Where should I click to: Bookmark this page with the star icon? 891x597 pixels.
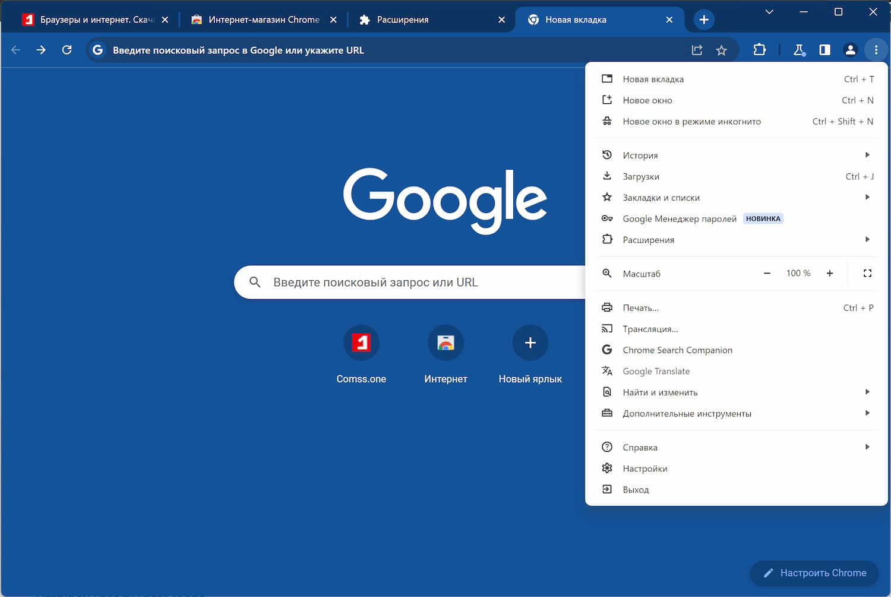coord(721,50)
